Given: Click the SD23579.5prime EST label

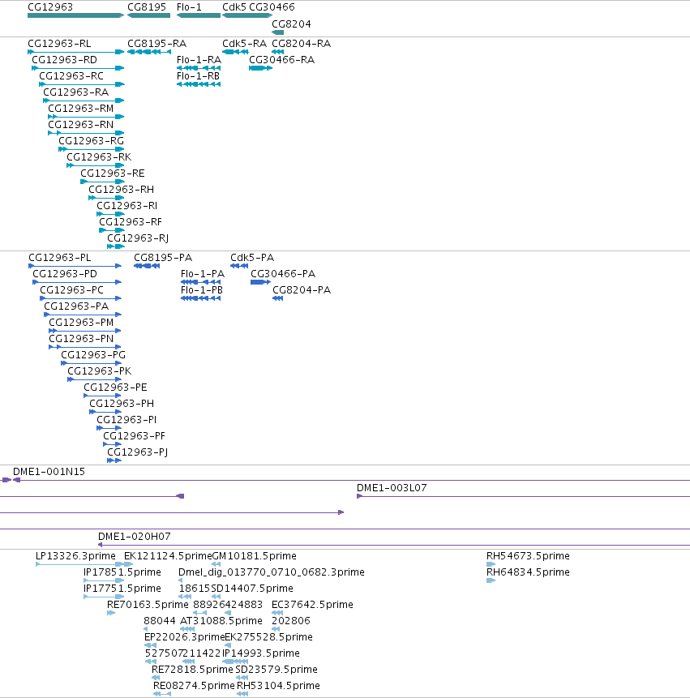Looking at the screenshot, I should click(x=276, y=670).
